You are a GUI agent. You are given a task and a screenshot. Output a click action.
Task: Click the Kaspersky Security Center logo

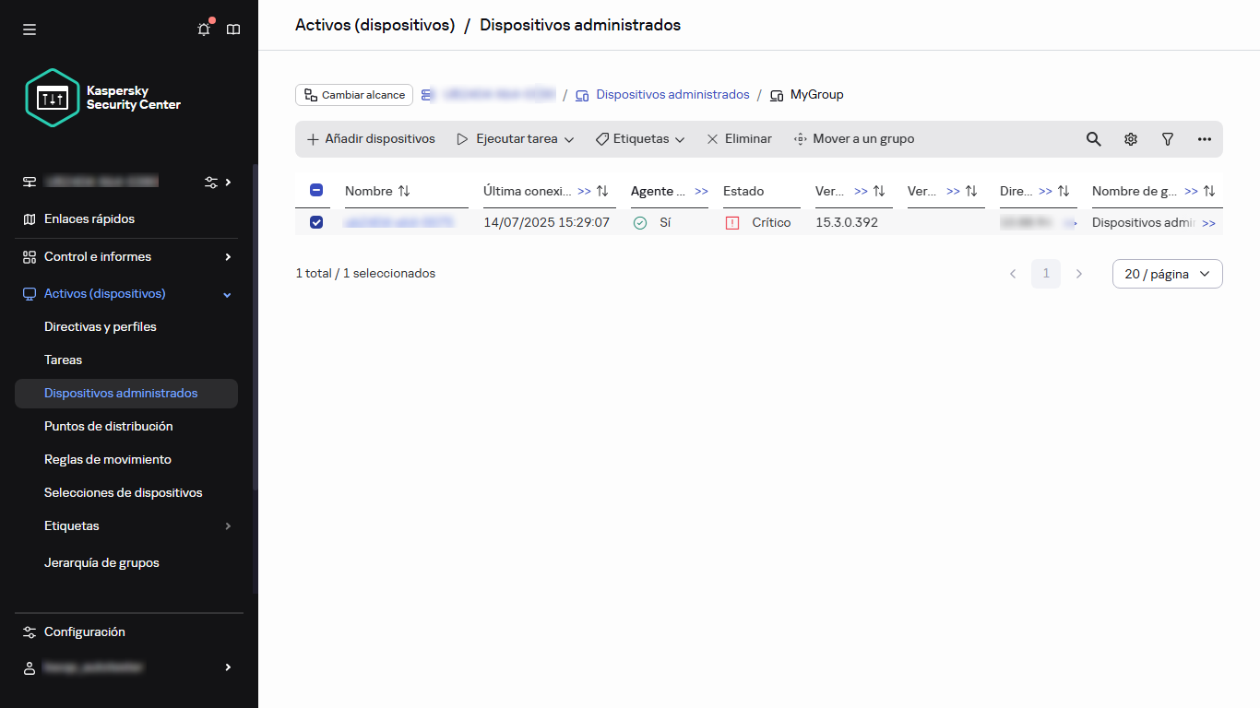click(52, 97)
